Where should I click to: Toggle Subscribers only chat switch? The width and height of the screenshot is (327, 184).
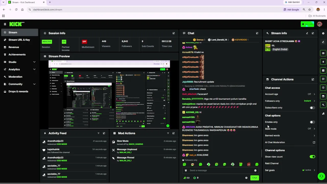click(312, 108)
